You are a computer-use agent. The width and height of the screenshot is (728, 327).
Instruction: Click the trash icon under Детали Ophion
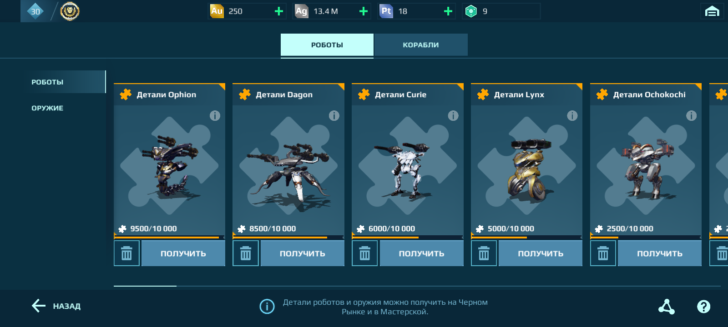[126, 253]
